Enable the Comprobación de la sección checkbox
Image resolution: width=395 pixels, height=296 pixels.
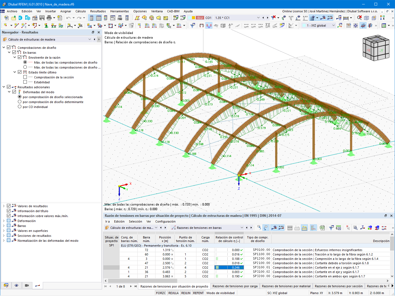tap(25, 77)
